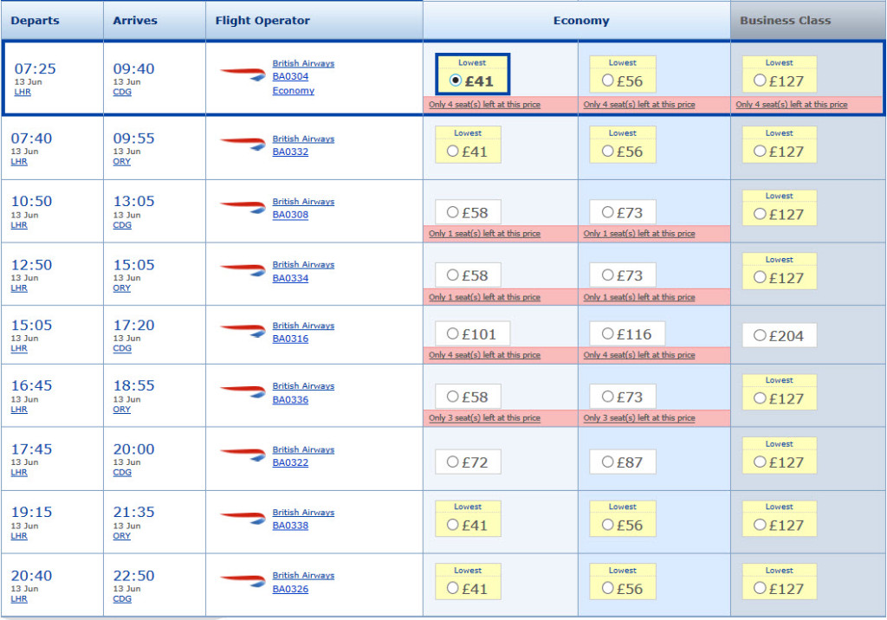This screenshot has width=887, height=620.
Task: Select £58 fare on 16:45 flight
Action: pyautogui.click(x=452, y=397)
